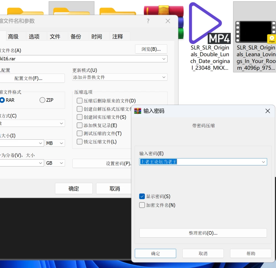Enable 锁定压缩文件(L) option

[79, 142]
